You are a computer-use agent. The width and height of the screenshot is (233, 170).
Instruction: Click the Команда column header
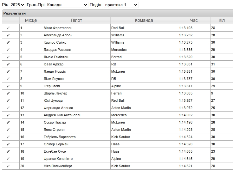[x=144, y=20]
